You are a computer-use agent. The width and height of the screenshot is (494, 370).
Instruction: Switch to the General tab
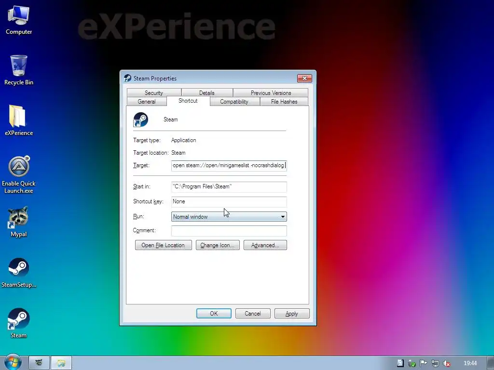147,101
